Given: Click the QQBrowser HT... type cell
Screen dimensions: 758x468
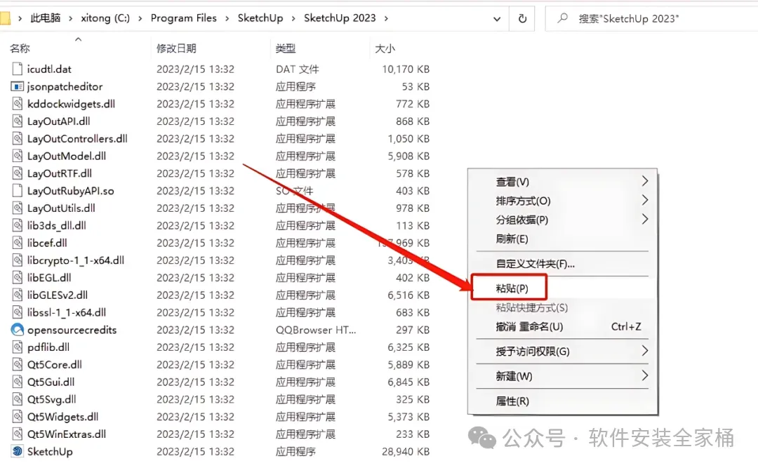Looking at the screenshot, I should (316, 330).
